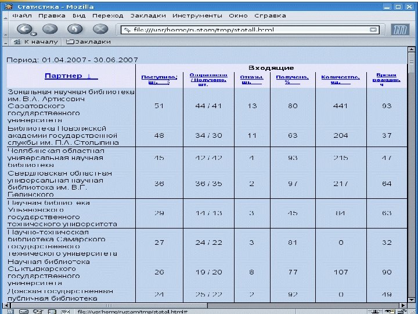Sort by the Получено, % column header
Viewport: 418px width, 314px height.
click(x=292, y=80)
